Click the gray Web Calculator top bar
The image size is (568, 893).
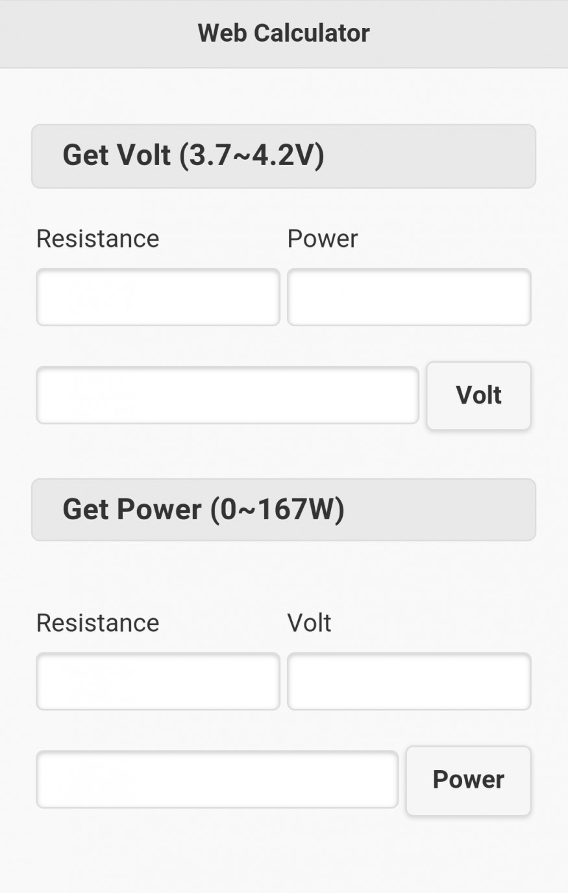[x=454, y=33]
